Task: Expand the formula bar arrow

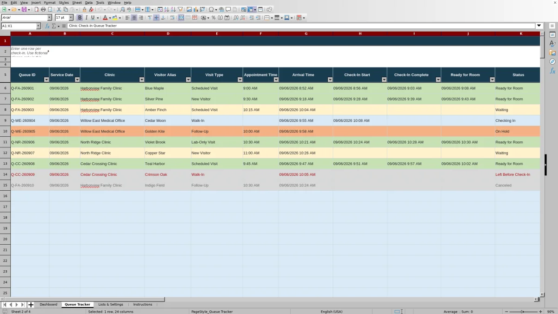Action: (539, 26)
